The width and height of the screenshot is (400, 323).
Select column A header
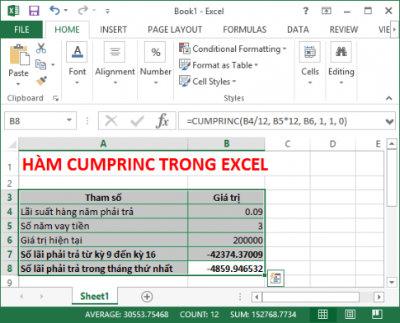[103, 143]
